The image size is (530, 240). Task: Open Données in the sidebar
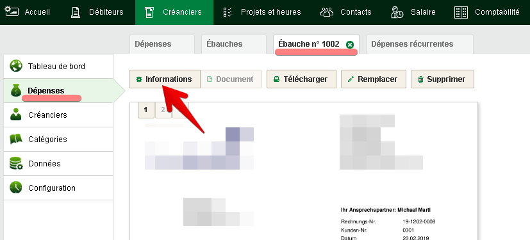click(58, 163)
